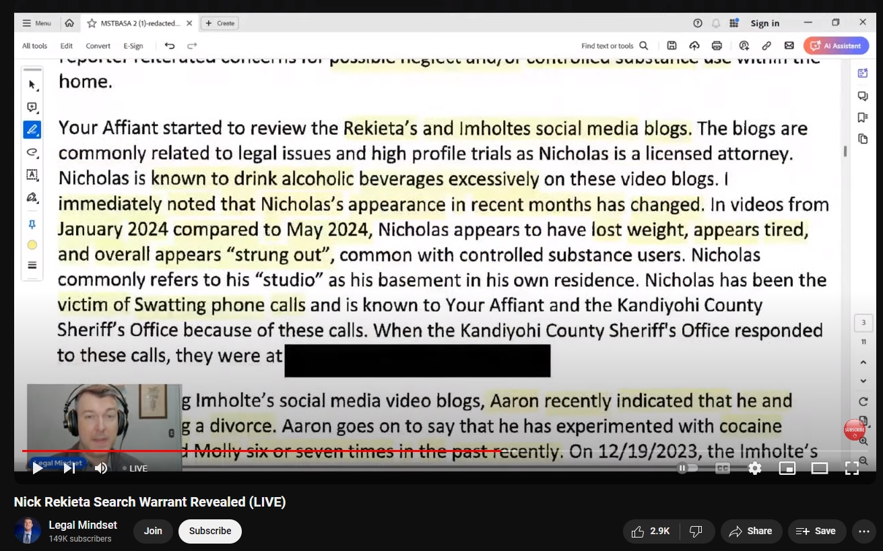Redo the action in Acrobat toolbar
This screenshot has height=551, width=883.
tap(192, 46)
